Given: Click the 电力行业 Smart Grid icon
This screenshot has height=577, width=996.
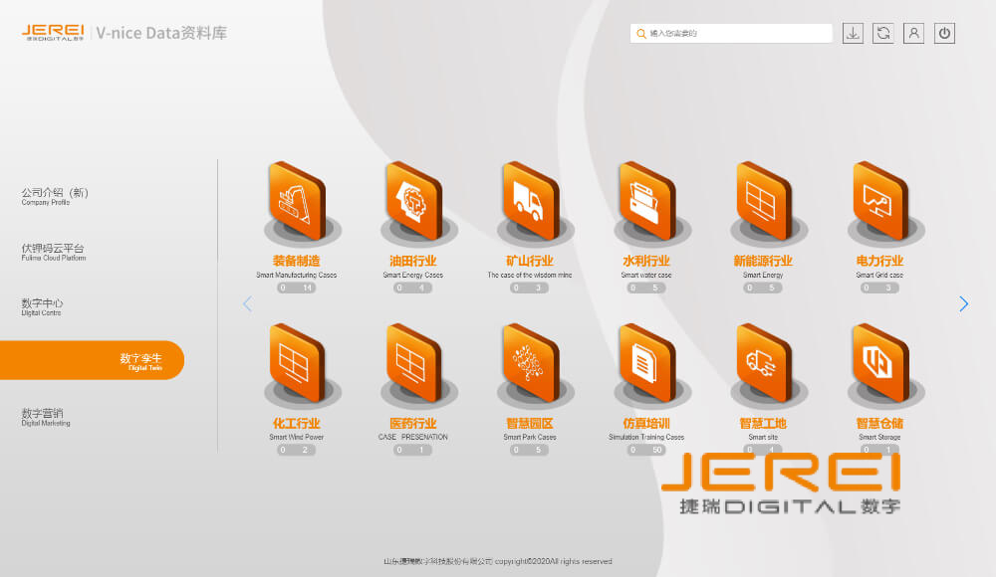Looking at the screenshot, I should (879, 200).
